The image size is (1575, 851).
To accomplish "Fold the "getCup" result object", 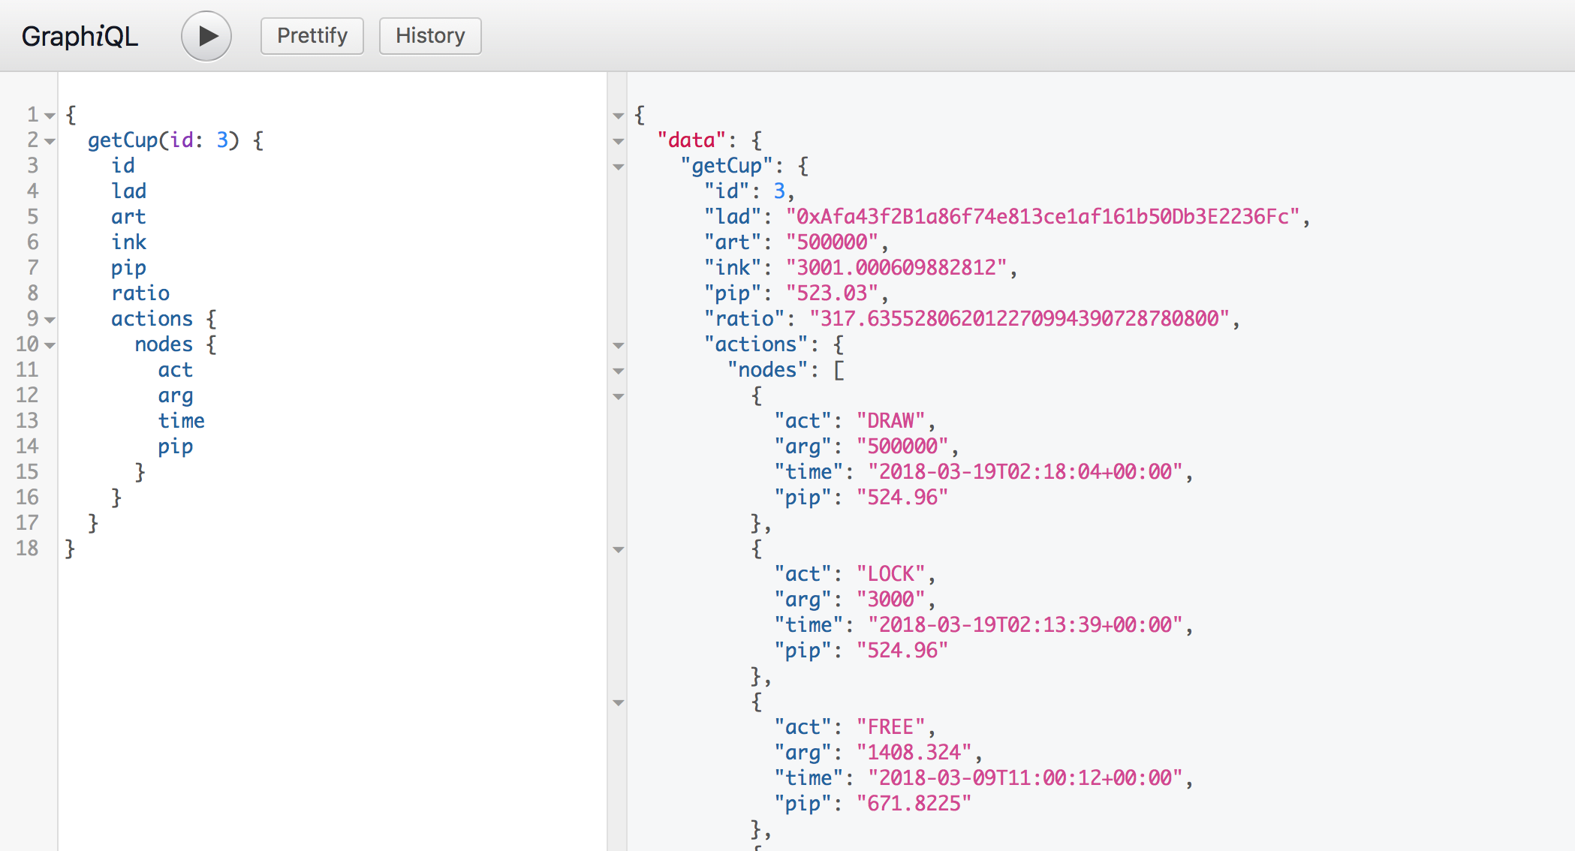I will [619, 167].
